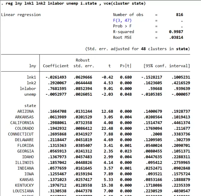
Task: Select the Root MSE value .03814
Action: coord(177,37)
